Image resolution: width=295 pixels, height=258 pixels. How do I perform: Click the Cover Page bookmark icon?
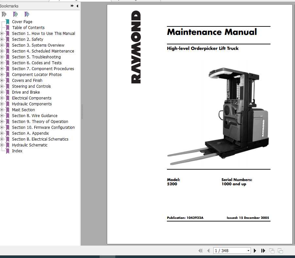point(8,22)
